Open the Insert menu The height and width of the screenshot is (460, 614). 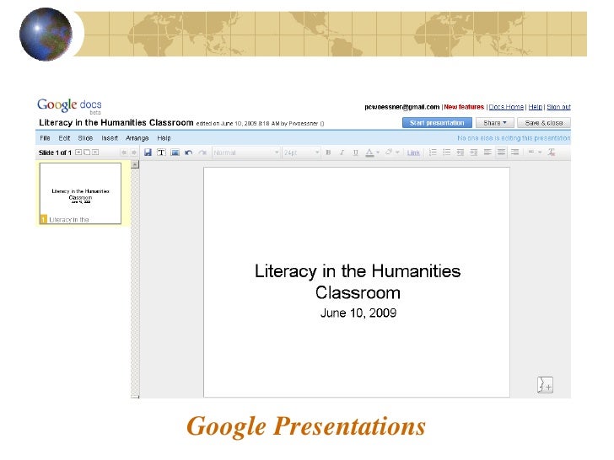(x=110, y=138)
